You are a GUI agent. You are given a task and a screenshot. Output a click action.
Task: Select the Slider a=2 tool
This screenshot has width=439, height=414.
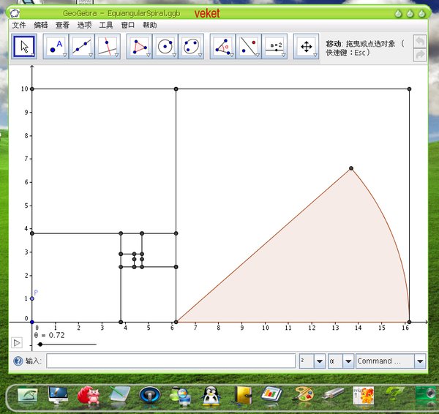275,46
